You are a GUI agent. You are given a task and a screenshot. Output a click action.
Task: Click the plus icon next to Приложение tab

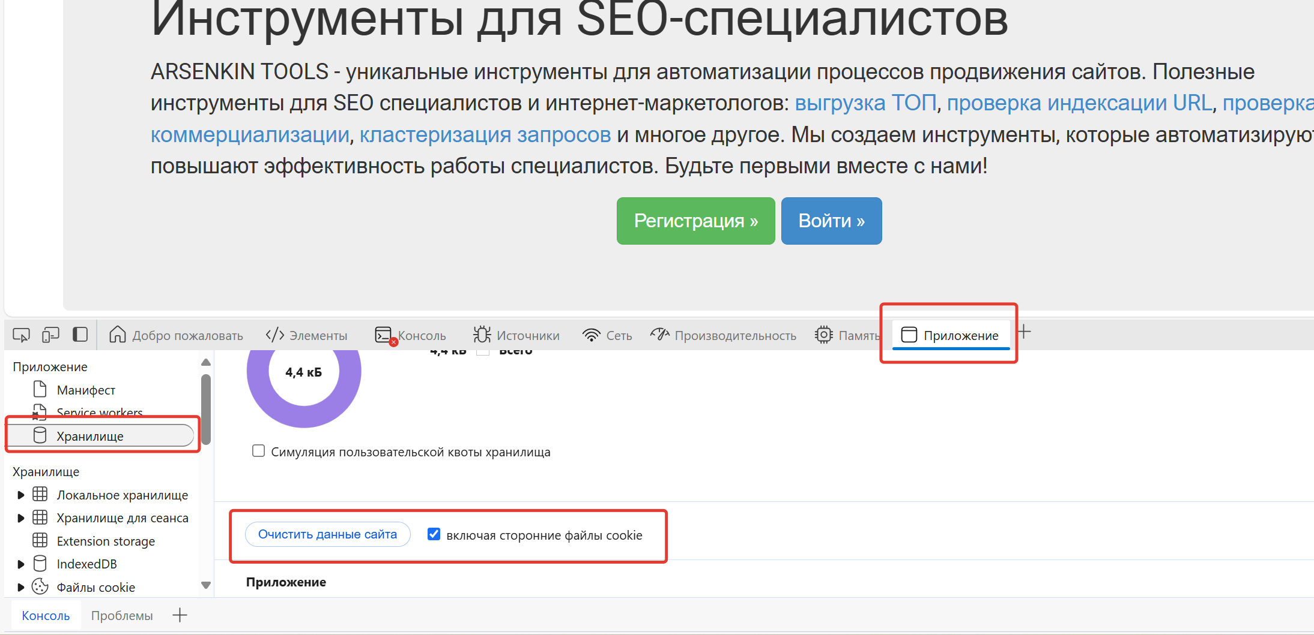(x=1025, y=332)
